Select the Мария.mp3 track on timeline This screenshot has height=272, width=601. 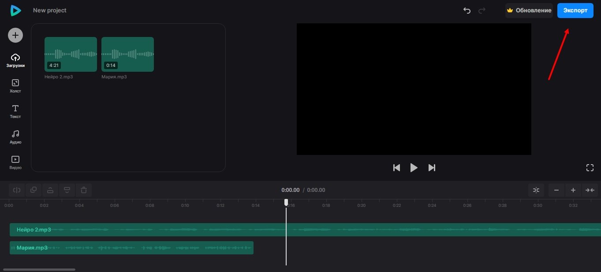click(131, 248)
